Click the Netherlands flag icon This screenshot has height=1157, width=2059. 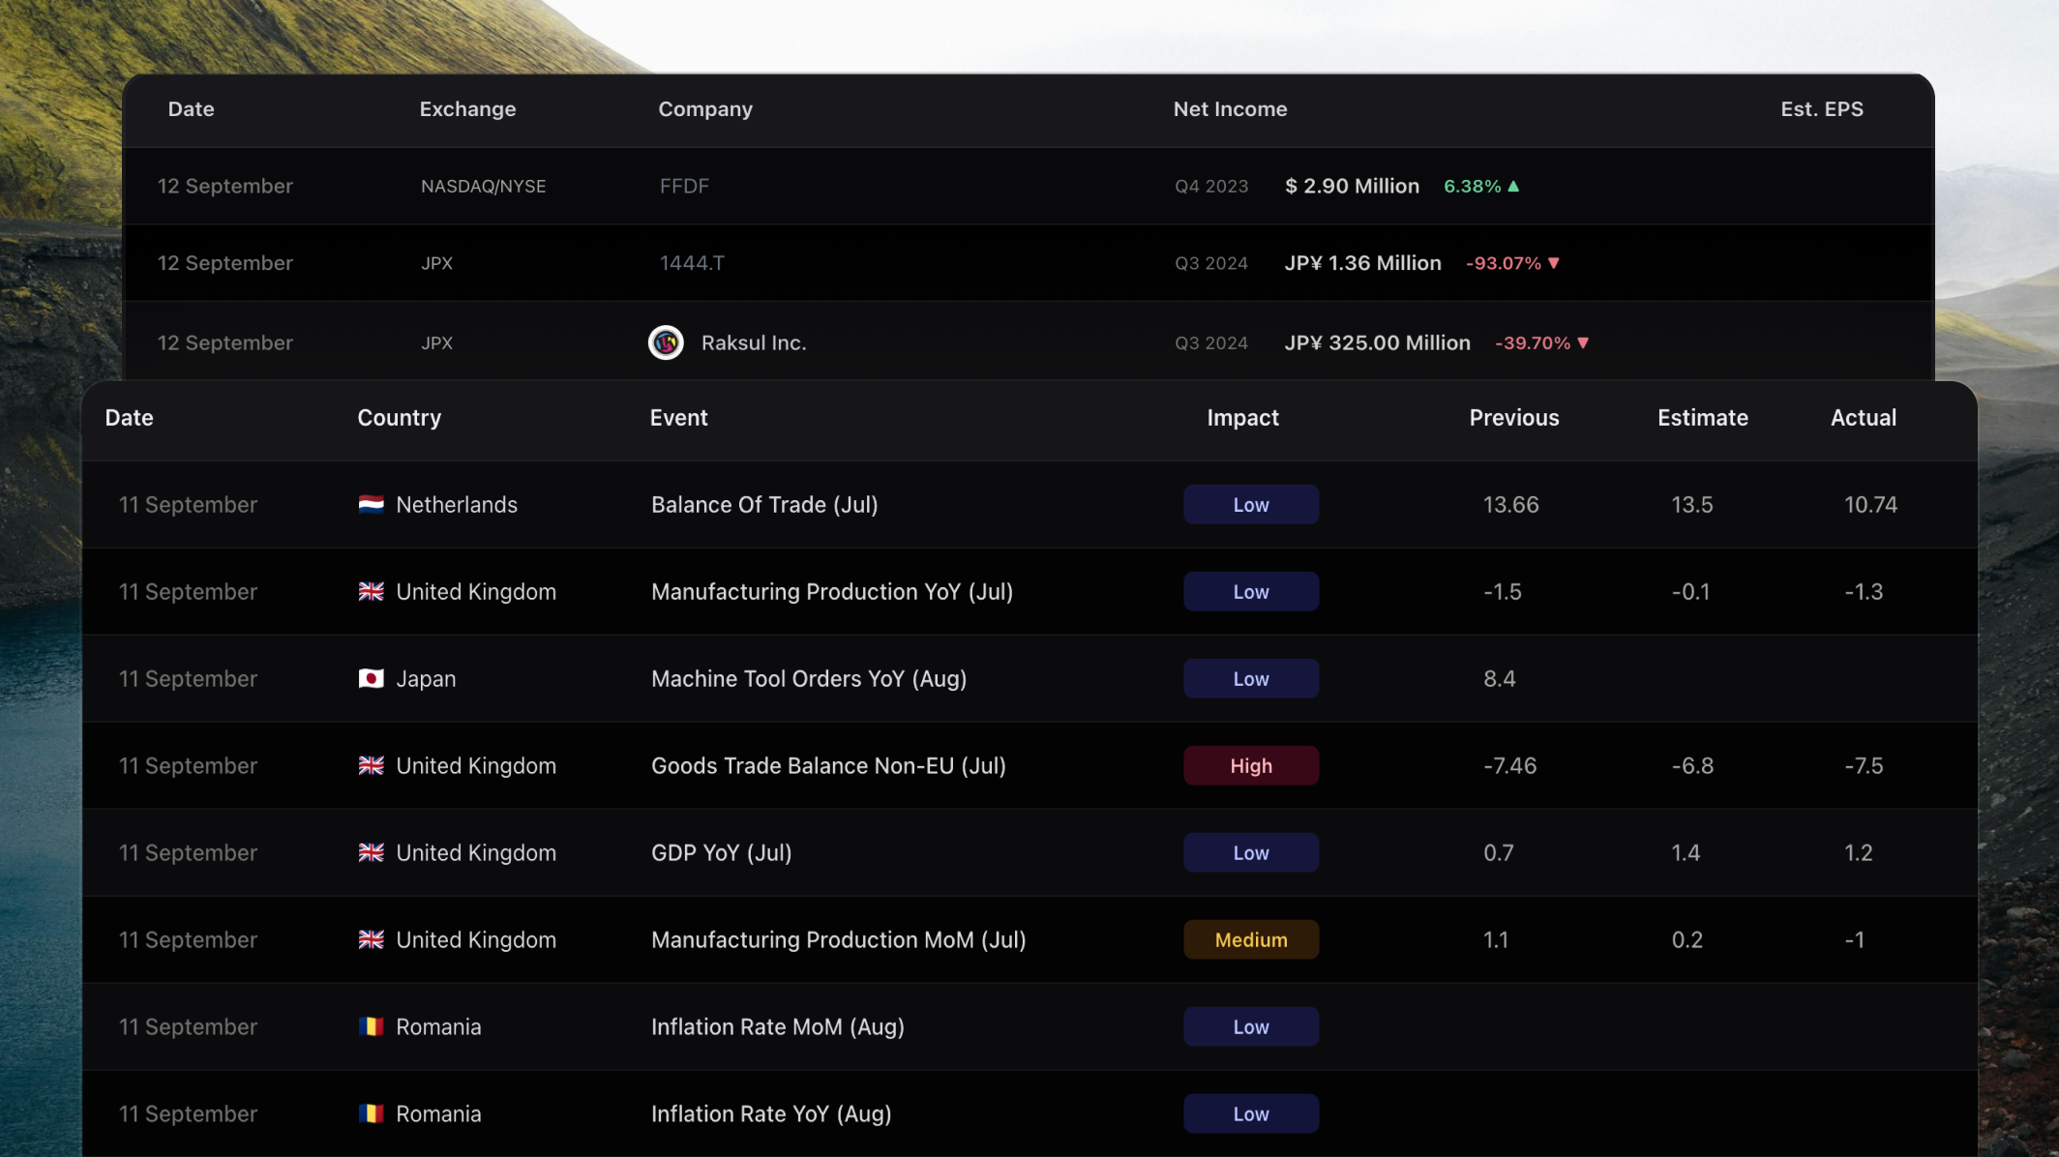point(371,504)
